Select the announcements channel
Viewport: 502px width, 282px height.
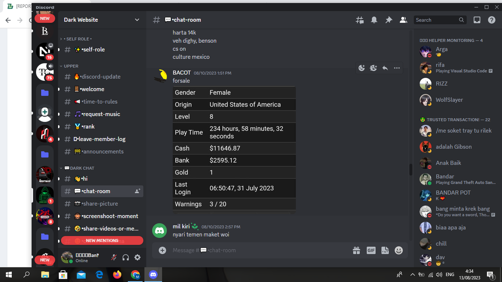coord(102,152)
